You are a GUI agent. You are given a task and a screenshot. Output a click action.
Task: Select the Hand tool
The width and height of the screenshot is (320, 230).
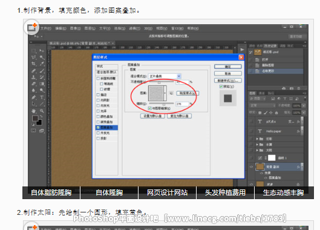coord(33,111)
